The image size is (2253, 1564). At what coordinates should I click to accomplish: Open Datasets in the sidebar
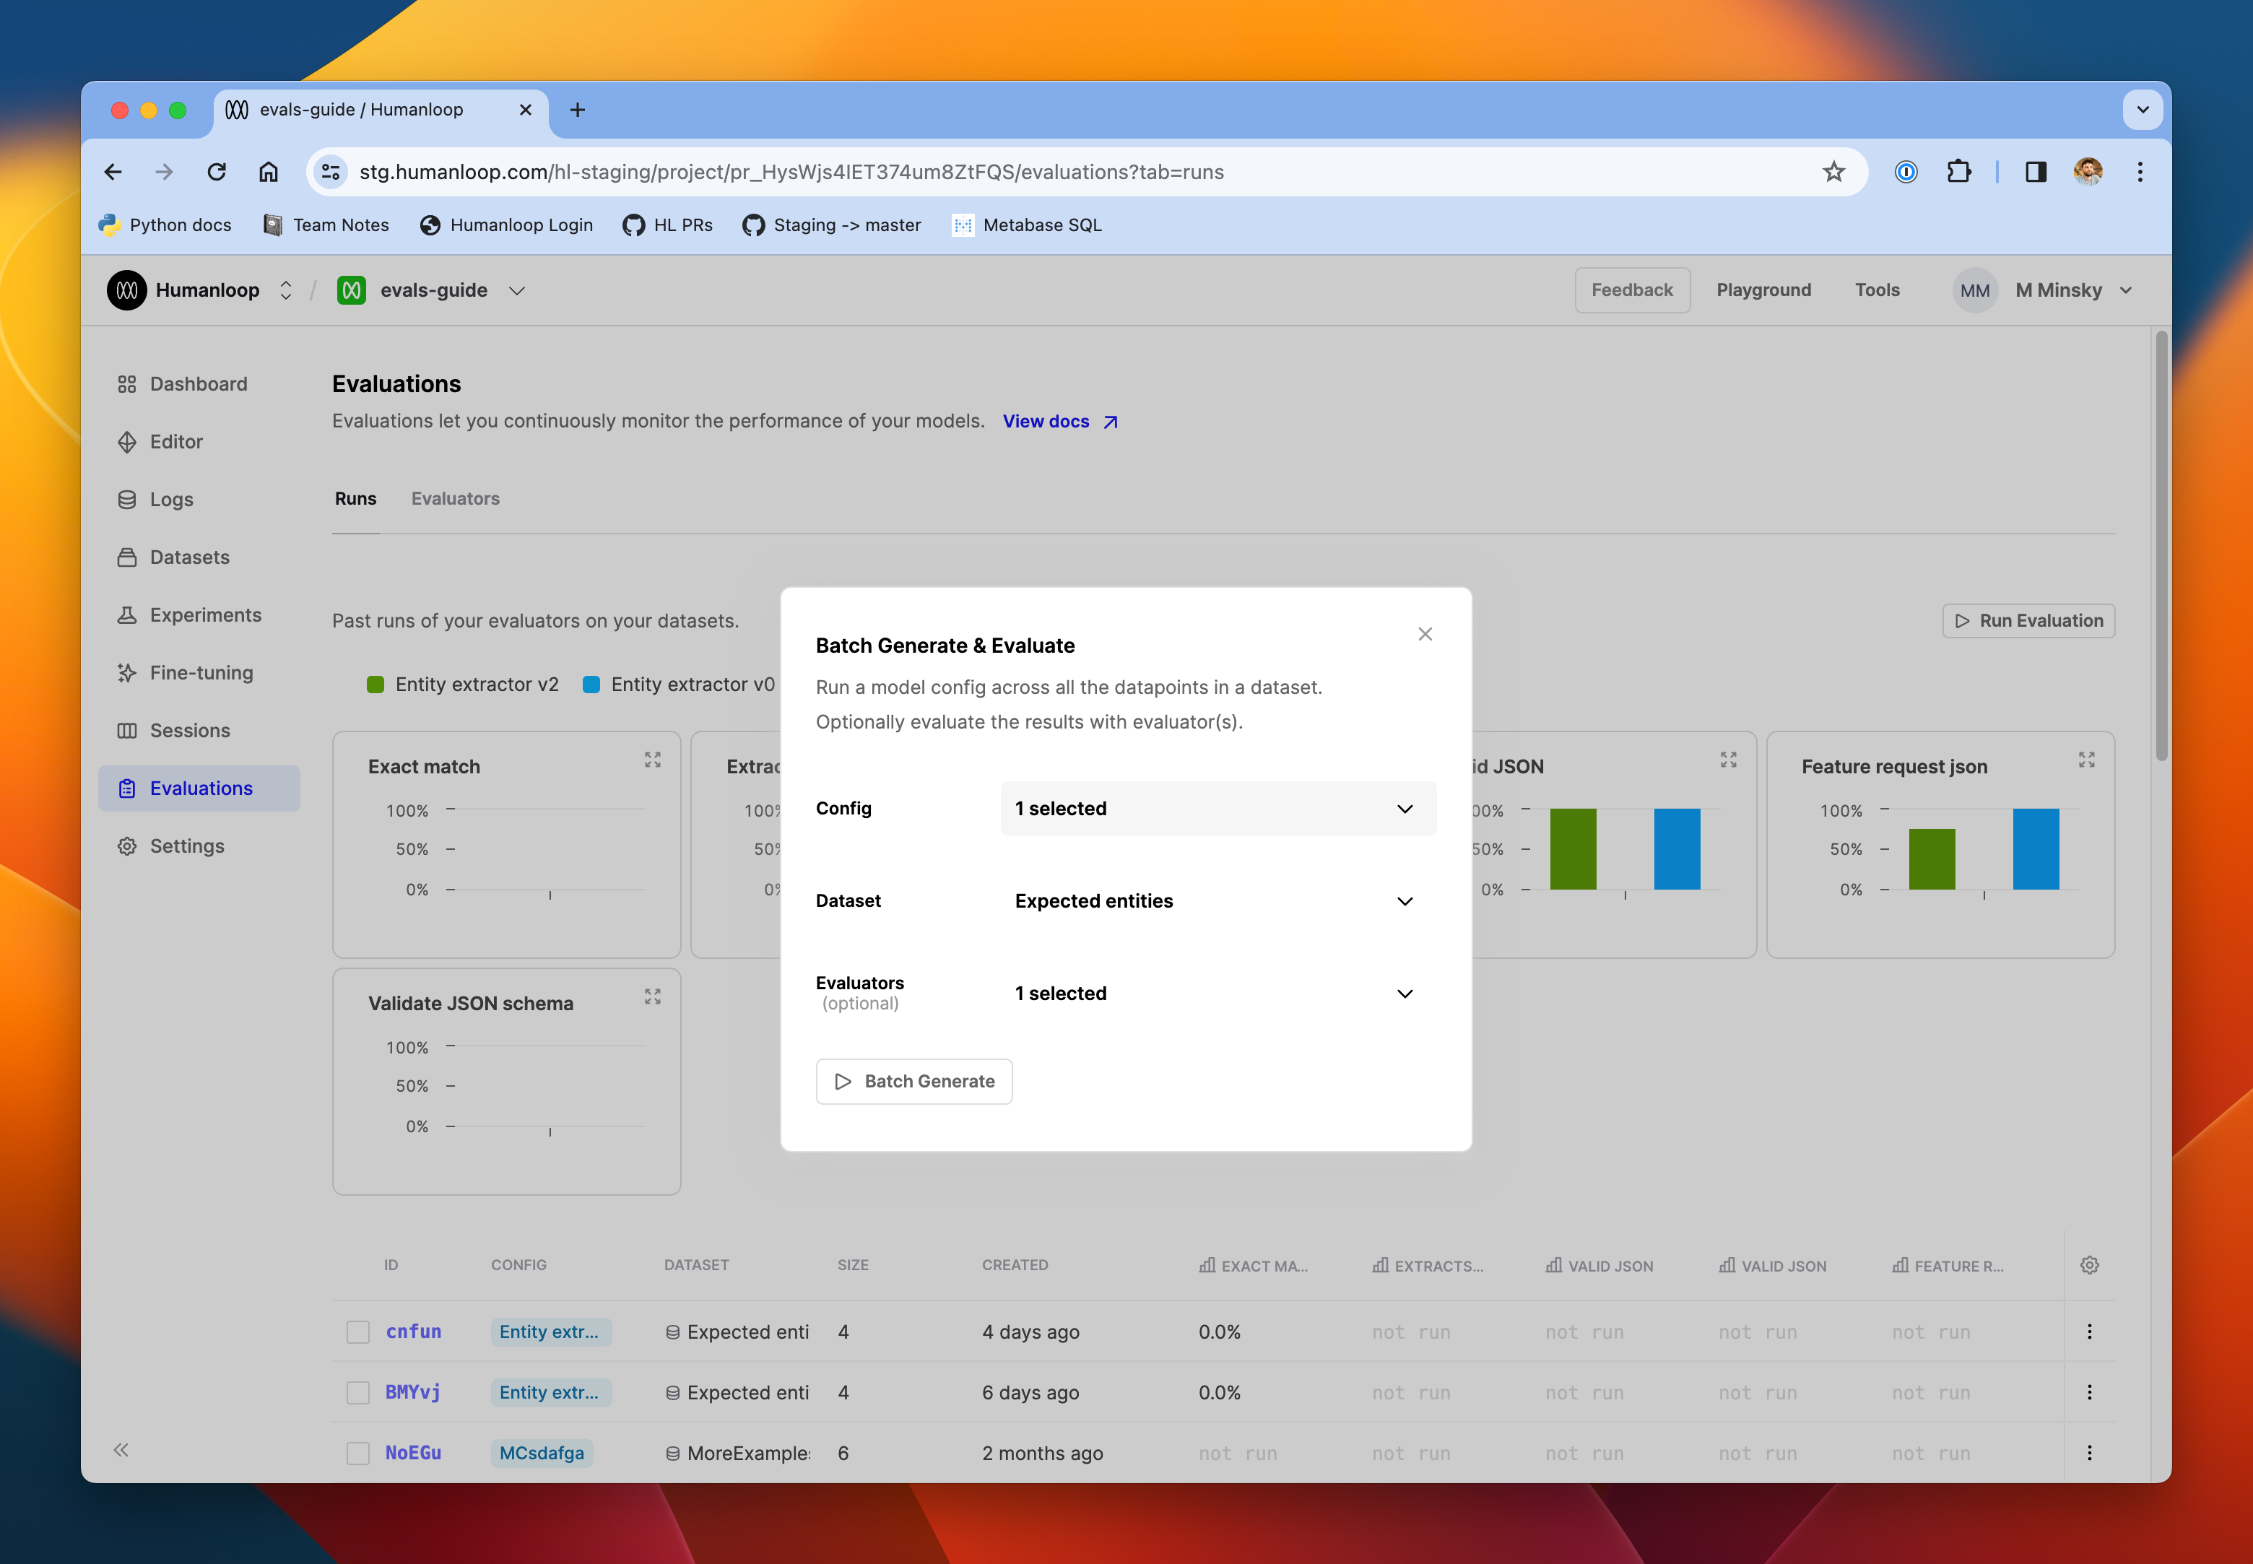(x=199, y=557)
